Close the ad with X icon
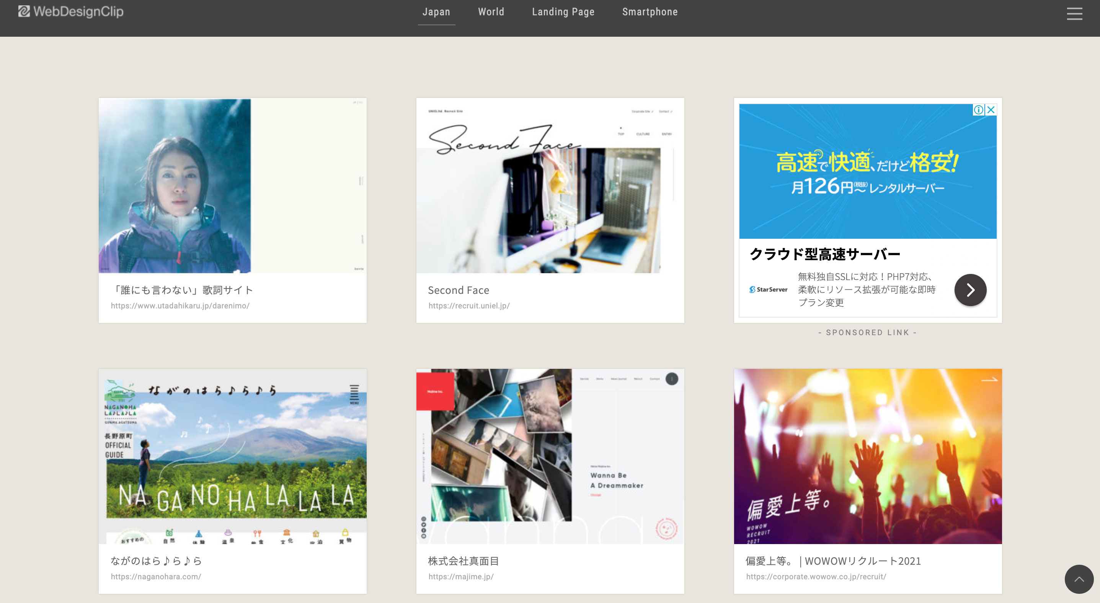Image resolution: width=1100 pixels, height=603 pixels. (991, 110)
